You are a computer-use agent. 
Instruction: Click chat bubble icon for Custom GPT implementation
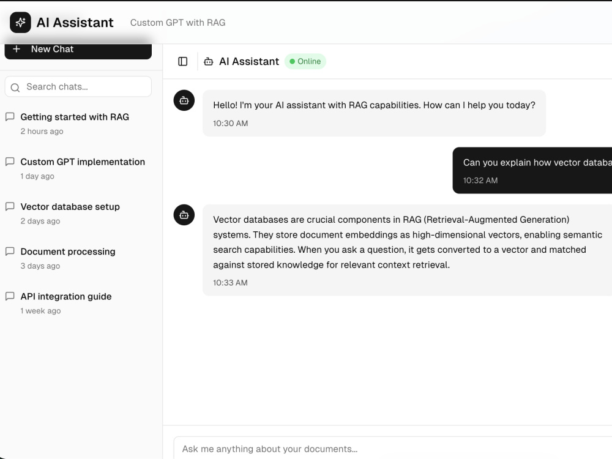coord(10,162)
